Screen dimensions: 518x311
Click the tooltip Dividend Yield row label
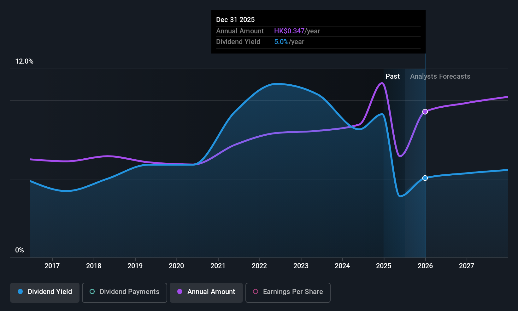tap(238, 42)
